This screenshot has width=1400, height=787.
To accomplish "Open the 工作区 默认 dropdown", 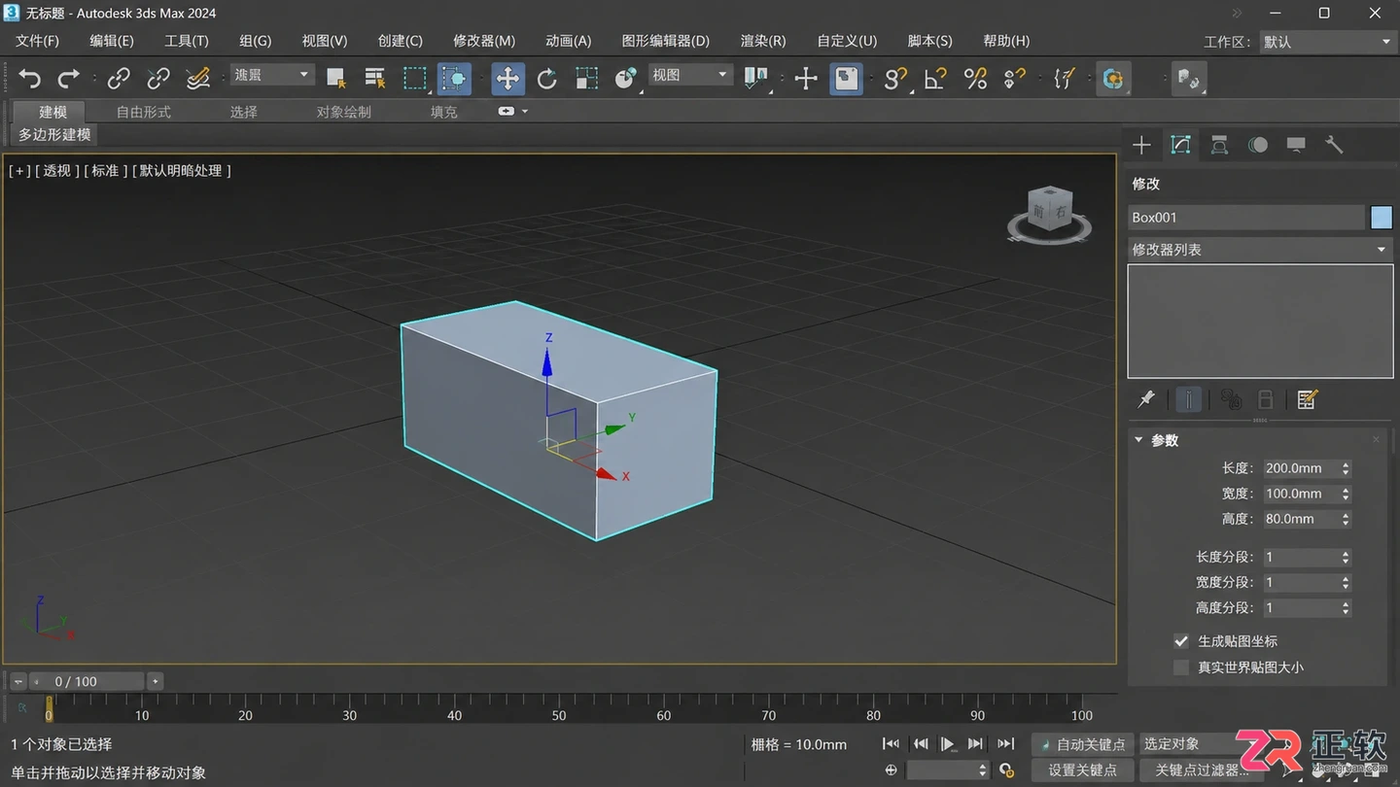I will tap(1326, 42).
